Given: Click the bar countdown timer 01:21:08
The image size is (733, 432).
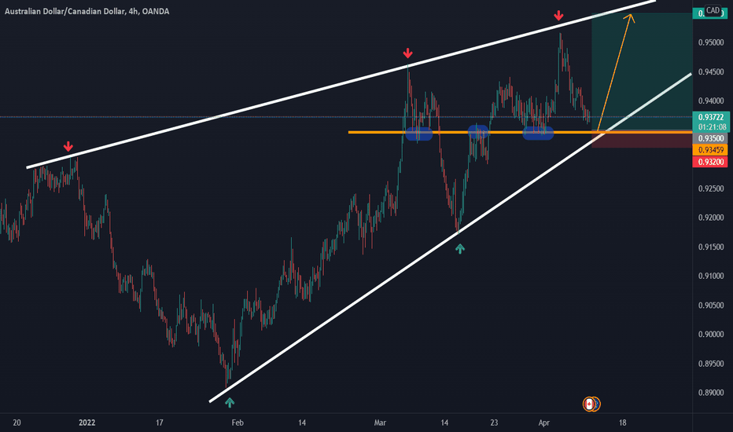Looking at the screenshot, I should [710, 127].
